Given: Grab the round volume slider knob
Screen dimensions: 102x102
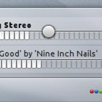Looking at the screenshot, I should click(x=48, y=31).
